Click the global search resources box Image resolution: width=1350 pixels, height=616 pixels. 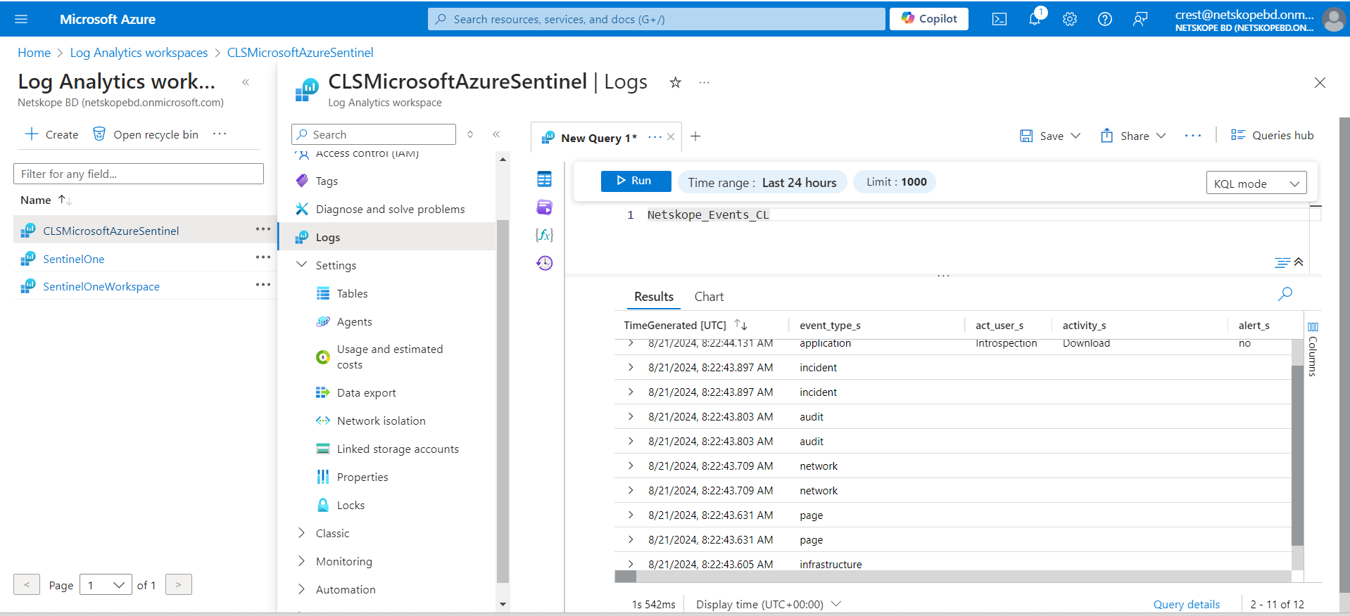pyautogui.click(x=656, y=19)
